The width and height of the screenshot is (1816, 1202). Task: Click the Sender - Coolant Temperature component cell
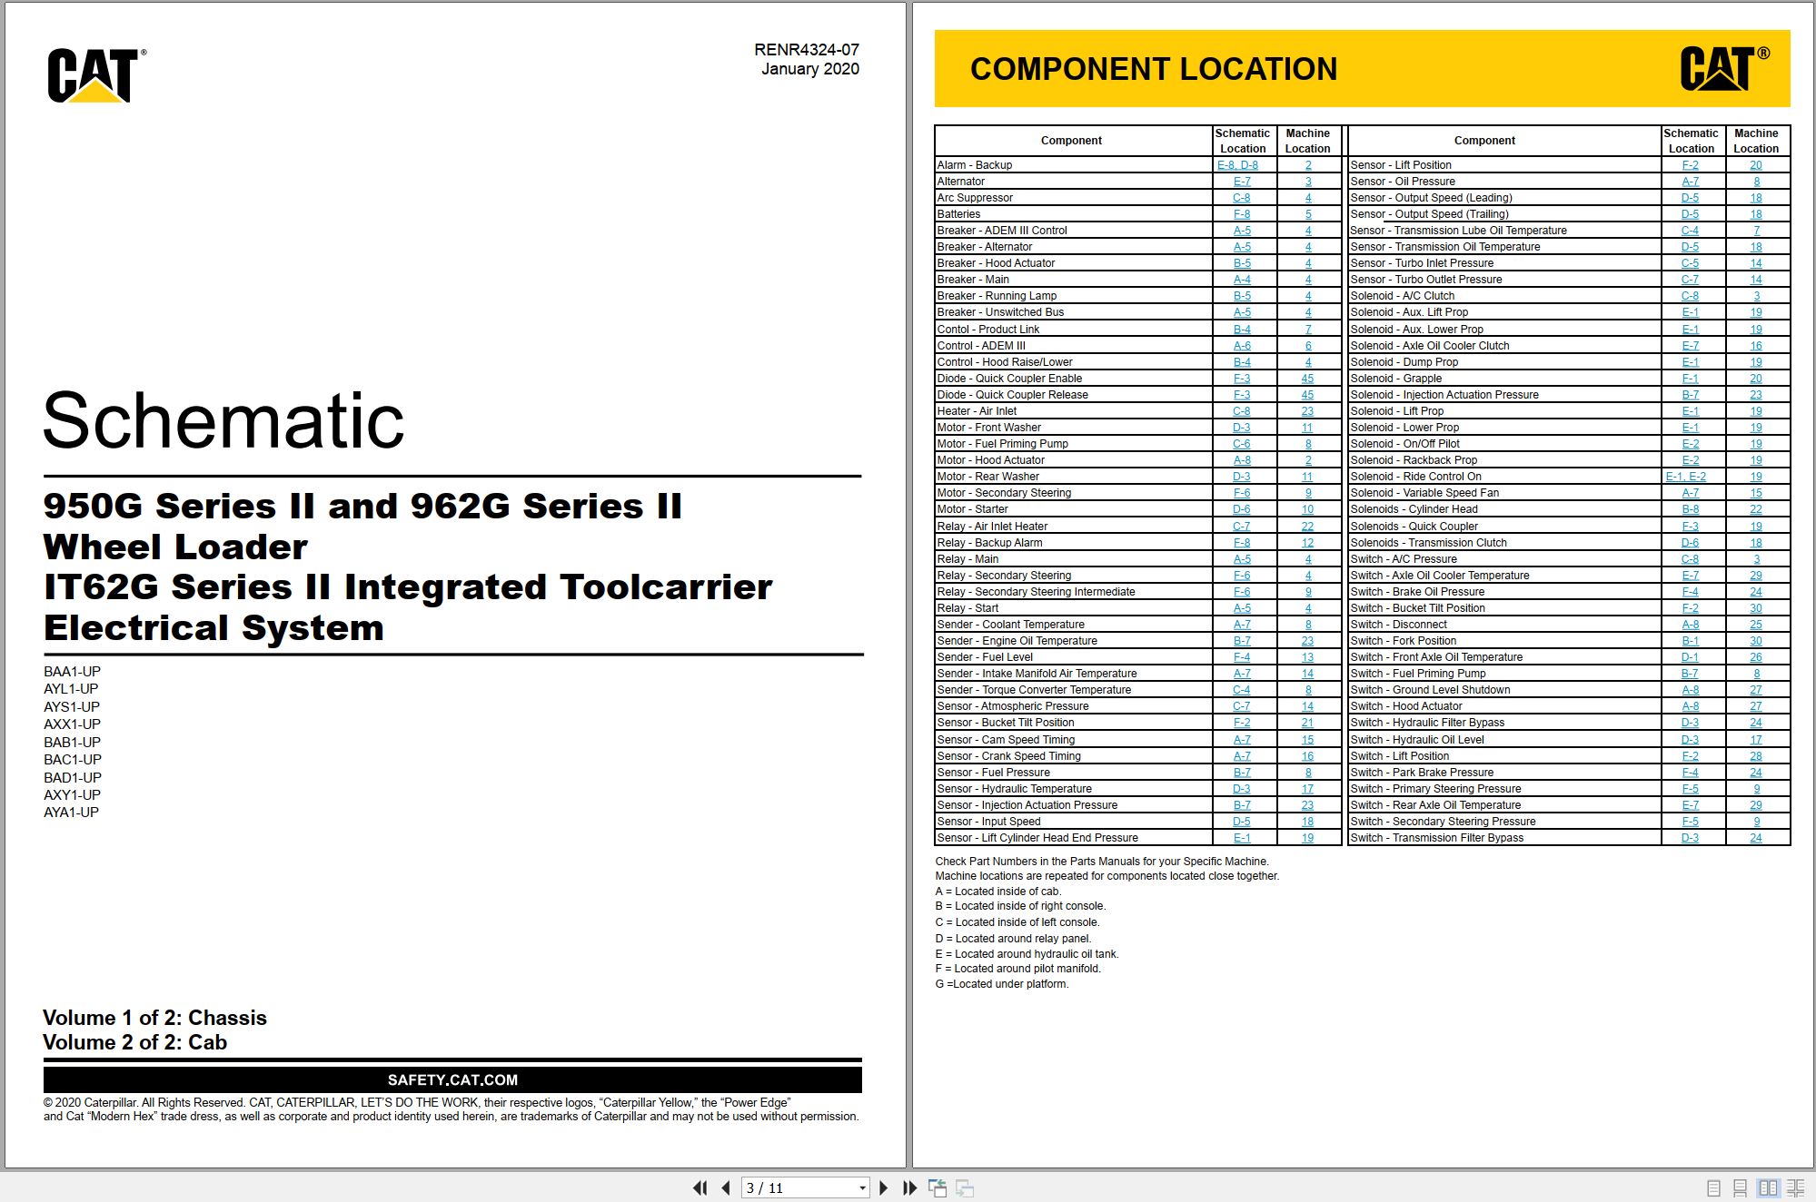tap(1074, 625)
